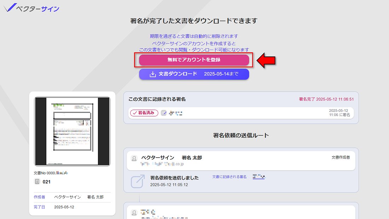This screenshot has width=389, height=219.
Task: Click 期限を過ぎると文書は自動的に削除されます notice
Action: click(194, 36)
